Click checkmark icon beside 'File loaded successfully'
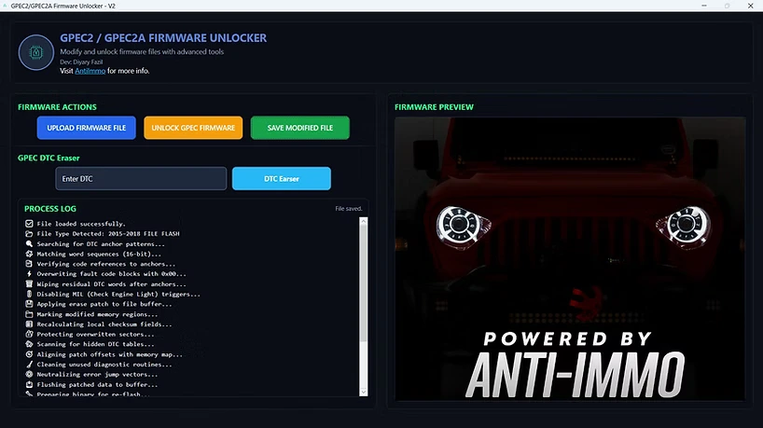The height and width of the screenshot is (428, 763). coord(29,224)
